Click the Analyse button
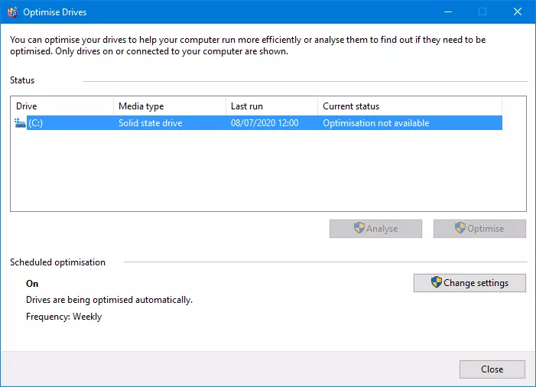Viewport: 536px width, 387px height. click(375, 229)
